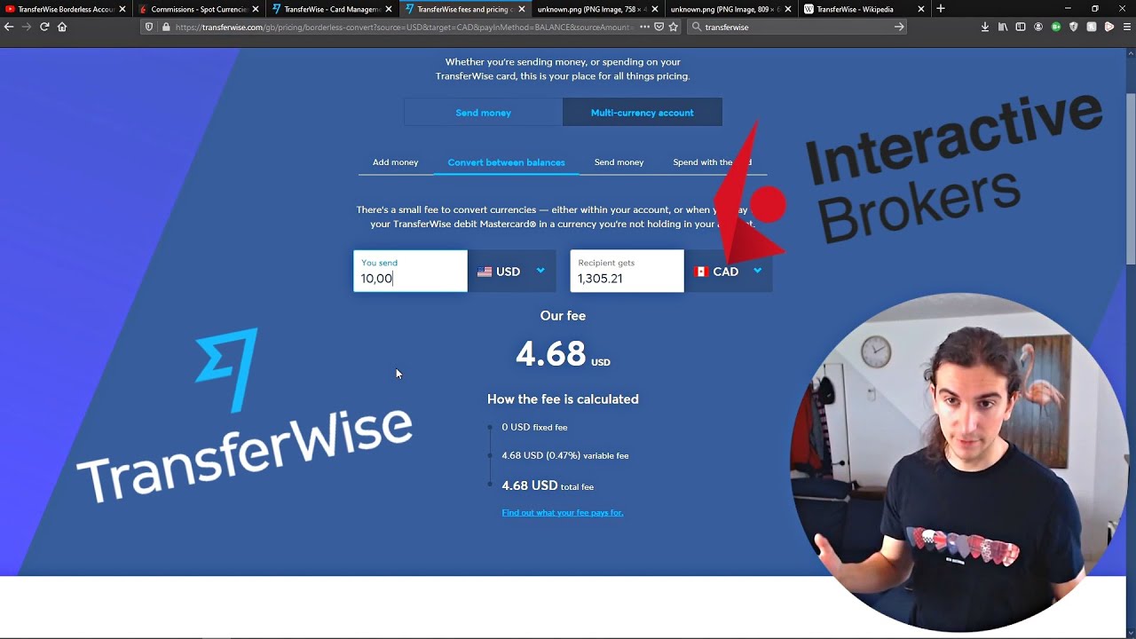1136x639 pixels.
Task: Open the USD source currency dropdown
Action: [x=512, y=272]
